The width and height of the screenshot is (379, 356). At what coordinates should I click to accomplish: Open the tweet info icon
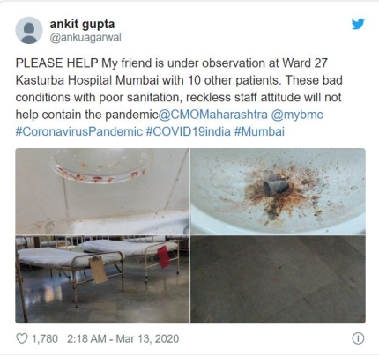click(x=358, y=338)
